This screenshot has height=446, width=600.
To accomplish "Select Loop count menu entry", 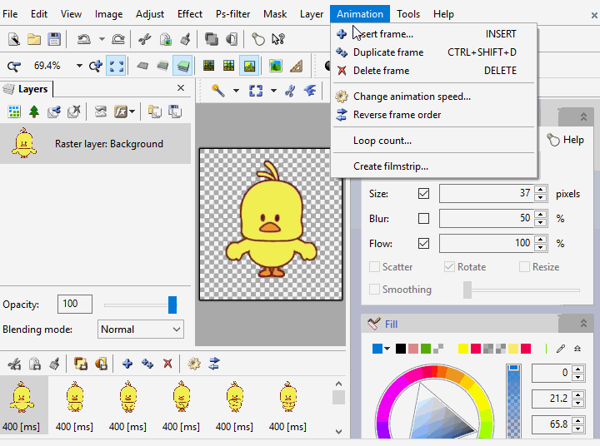I will pos(434,141).
